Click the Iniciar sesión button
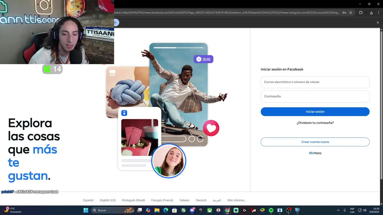Image resolution: width=383 pixels, height=215 pixels. (x=315, y=112)
